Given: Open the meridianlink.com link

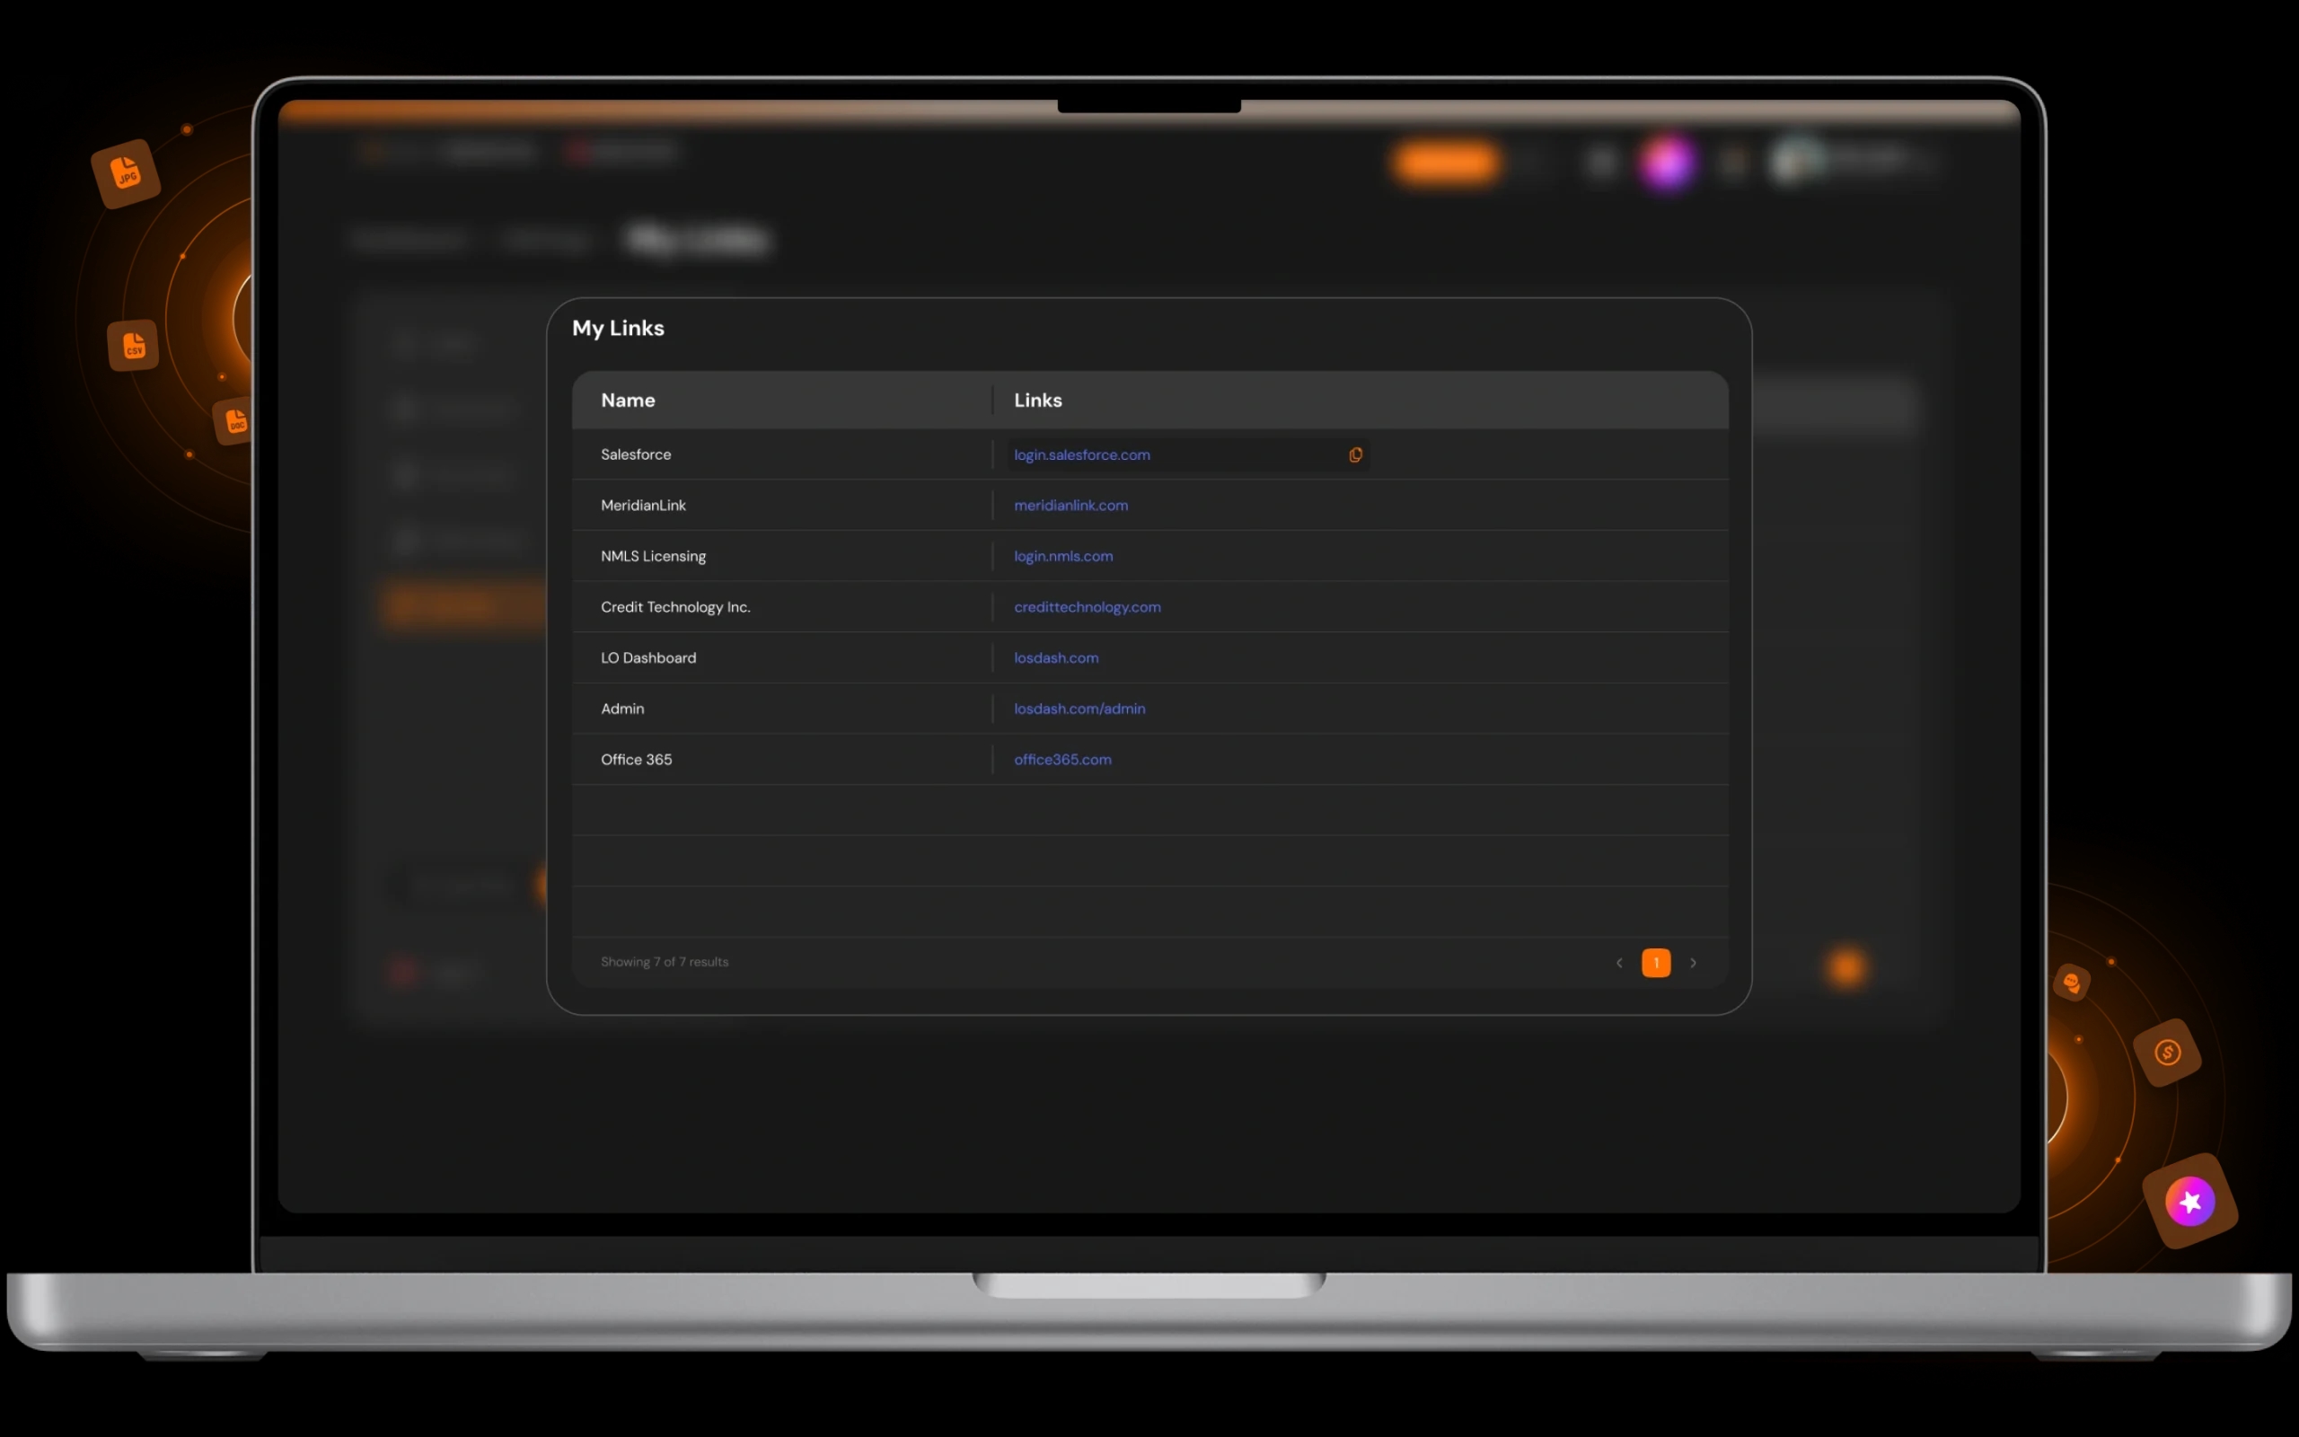Looking at the screenshot, I should click(x=1070, y=506).
